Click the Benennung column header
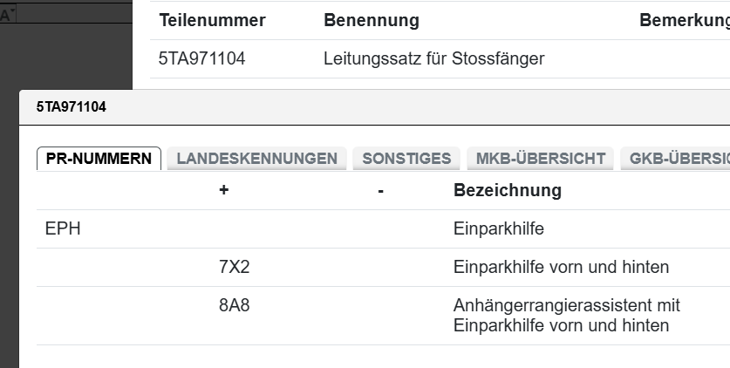The height and width of the screenshot is (368, 730). [371, 20]
